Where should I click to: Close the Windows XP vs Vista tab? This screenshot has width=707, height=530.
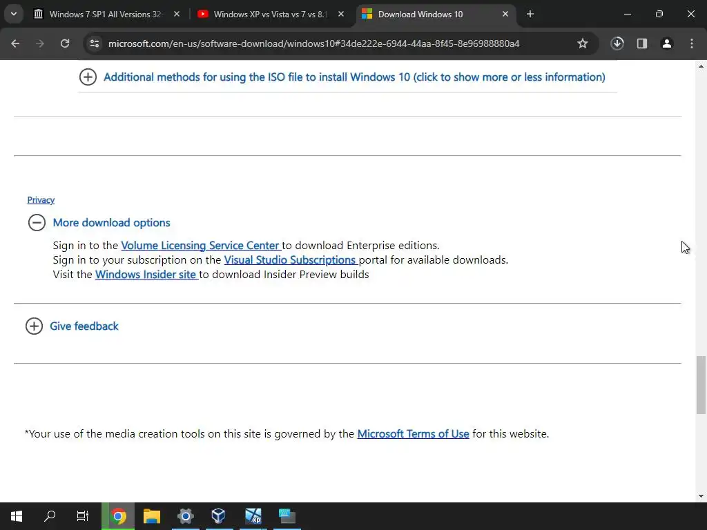click(341, 14)
